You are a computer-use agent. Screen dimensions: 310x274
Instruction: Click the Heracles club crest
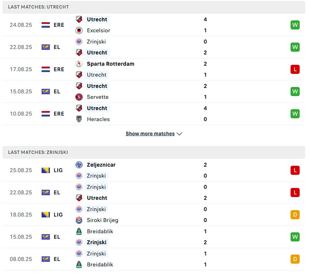coord(79,119)
